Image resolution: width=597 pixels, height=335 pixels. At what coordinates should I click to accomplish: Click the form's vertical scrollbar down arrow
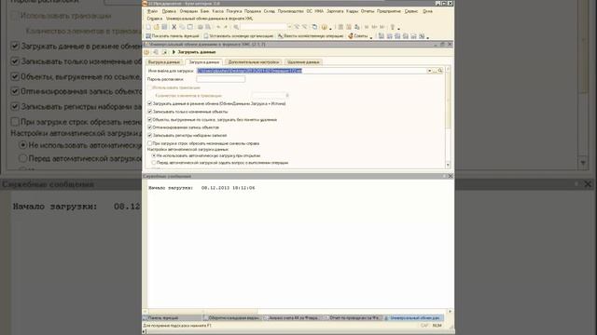[448, 165]
